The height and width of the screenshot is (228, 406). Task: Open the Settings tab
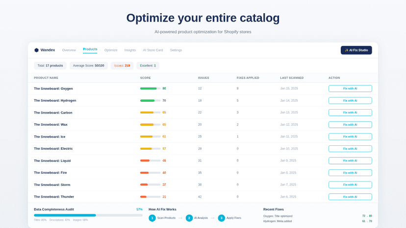click(x=176, y=50)
